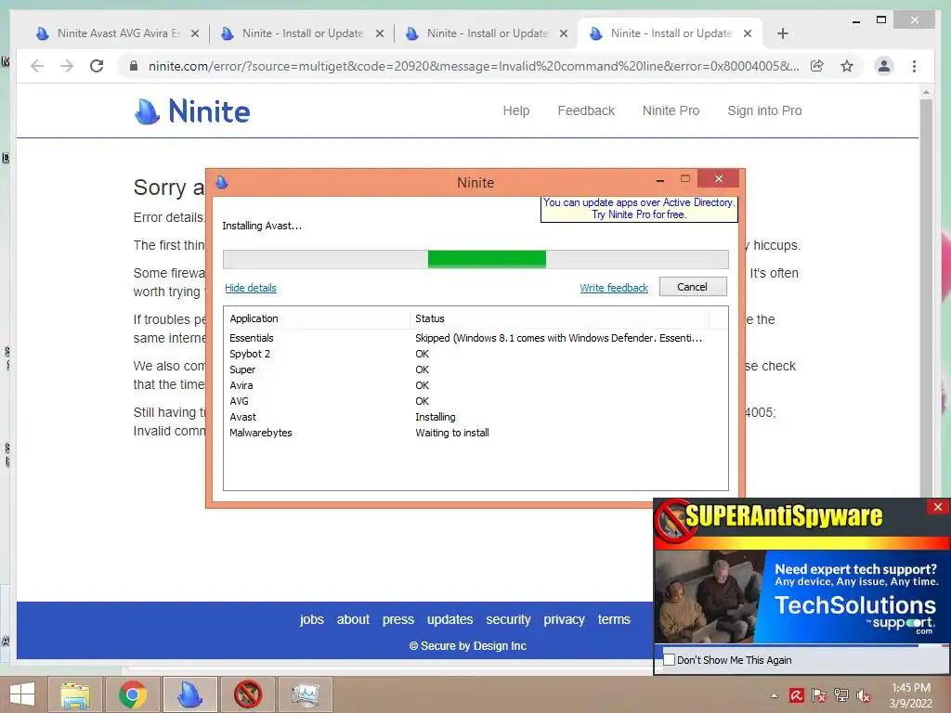
Task: Select the active fourth Ninite tab
Action: [x=671, y=33]
